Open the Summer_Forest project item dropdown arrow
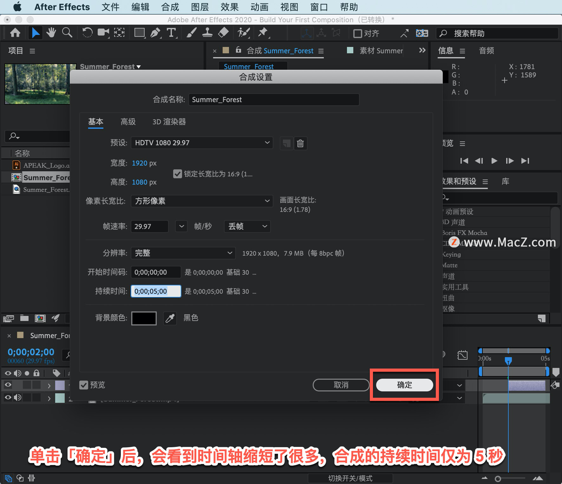The width and height of the screenshot is (562, 484). pyautogui.click(x=139, y=67)
